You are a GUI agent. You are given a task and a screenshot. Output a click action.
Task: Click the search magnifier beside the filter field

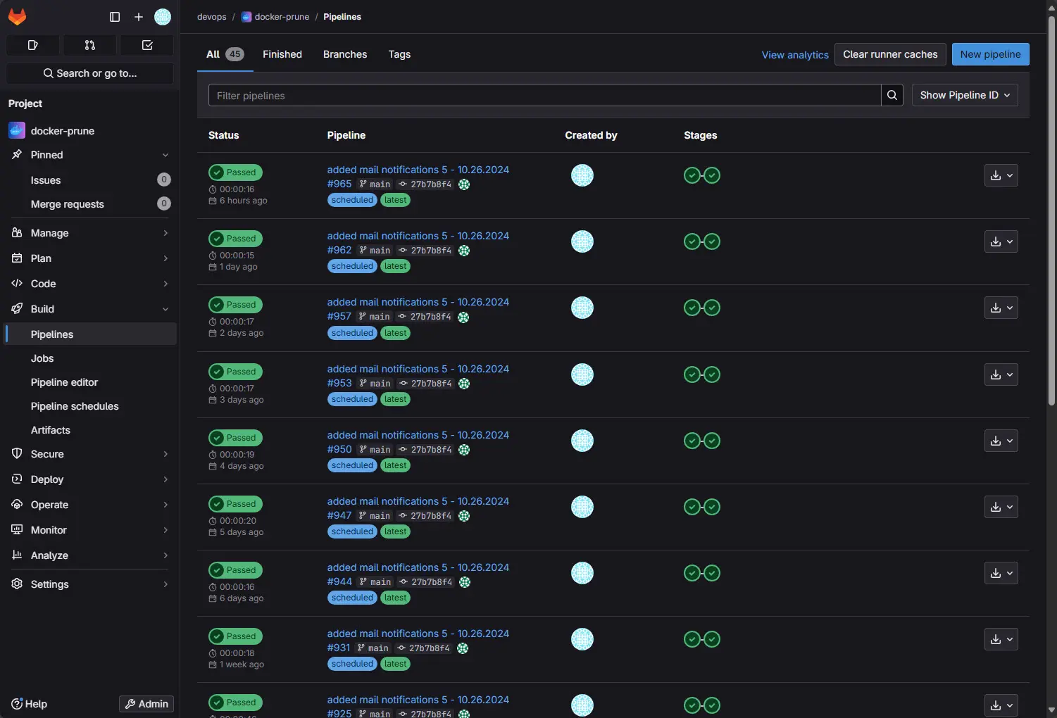tap(892, 95)
